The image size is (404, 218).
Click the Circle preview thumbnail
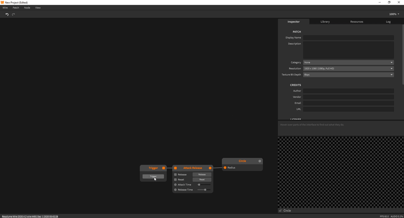coord(340,172)
